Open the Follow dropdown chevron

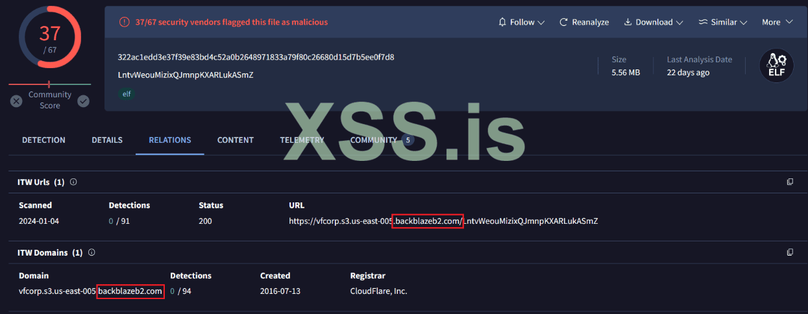point(541,22)
